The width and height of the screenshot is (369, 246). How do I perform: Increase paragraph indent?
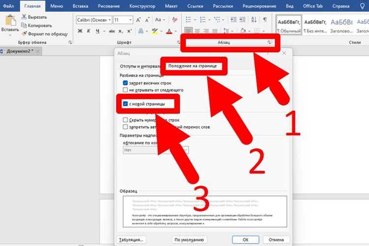click(x=243, y=20)
